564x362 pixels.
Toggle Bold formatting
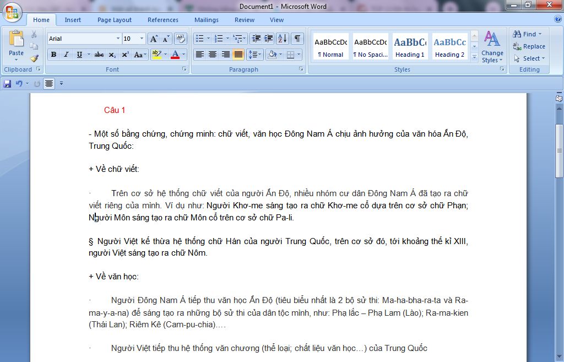click(53, 55)
